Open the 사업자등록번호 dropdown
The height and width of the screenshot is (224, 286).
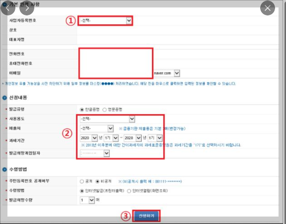point(105,21)
